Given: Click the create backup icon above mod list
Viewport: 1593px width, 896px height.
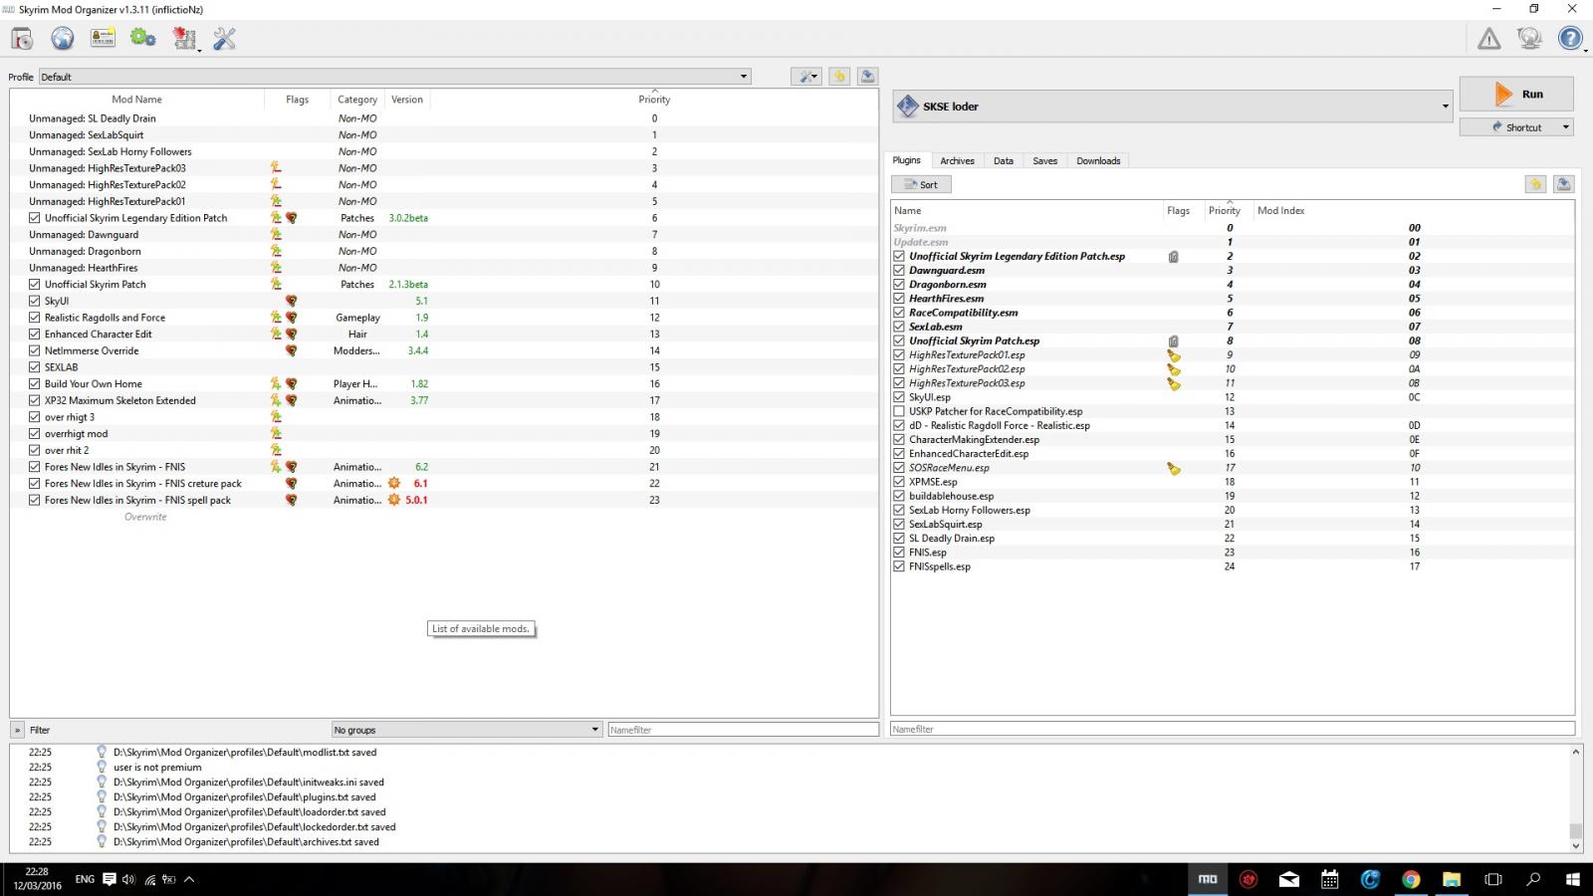Looking at the screenshot, I should pyautogui.click(x=867, y=77).
